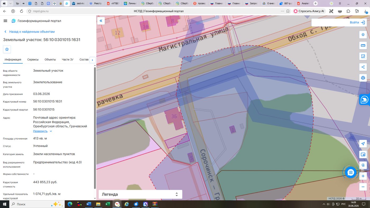
Task: Open the blue assistant side widget
Action: (365, 100)
